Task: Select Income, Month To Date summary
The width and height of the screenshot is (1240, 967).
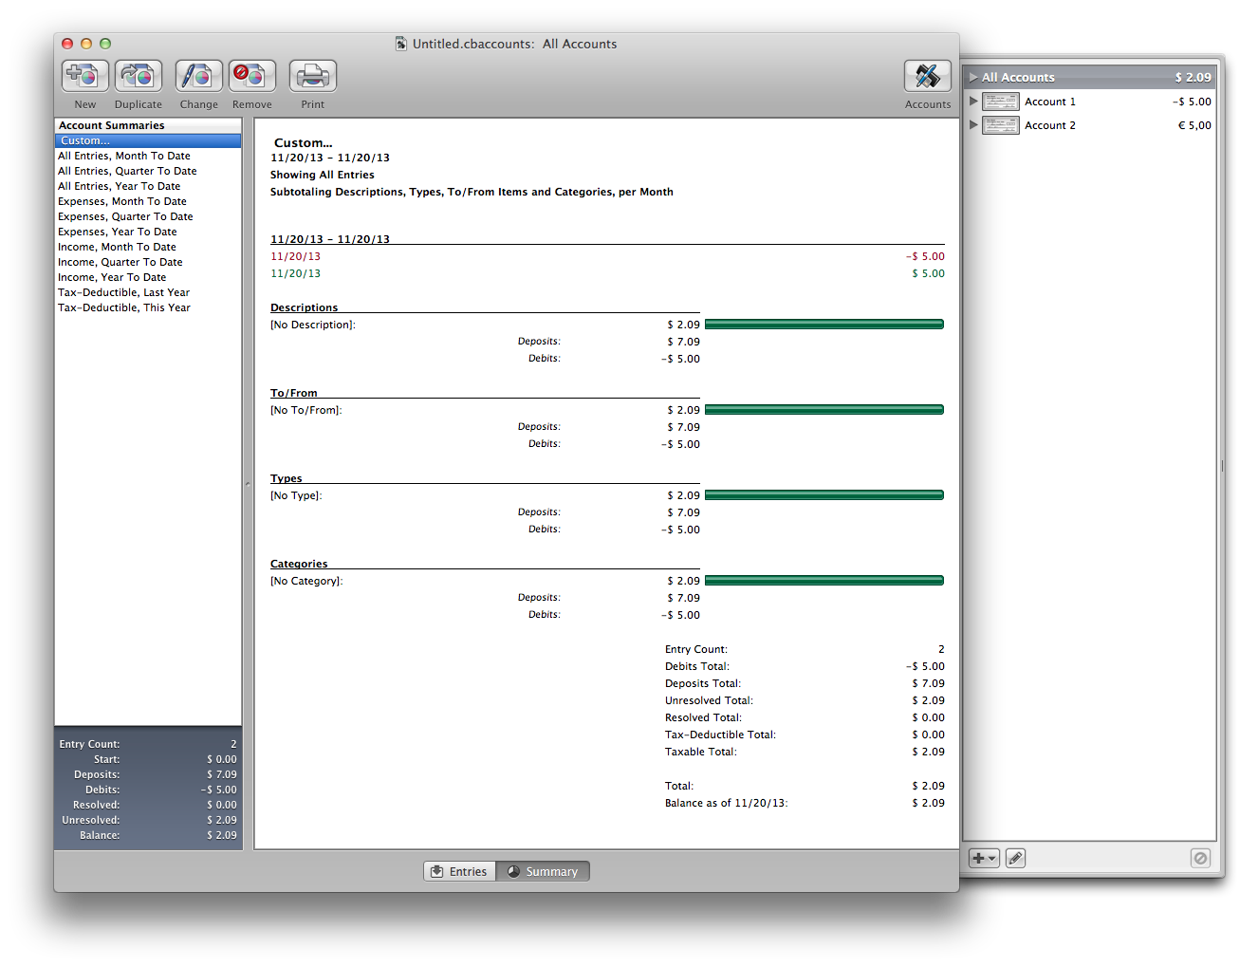Action: [x=148, y=247]
